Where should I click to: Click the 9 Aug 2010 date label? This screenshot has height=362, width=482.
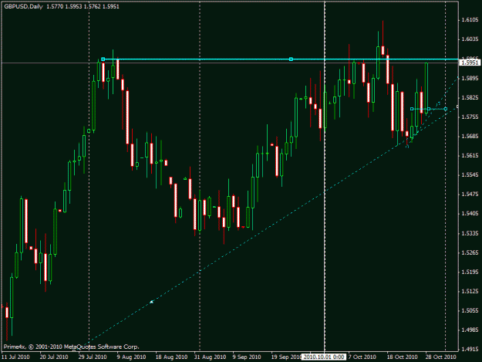tap(131, 357)
